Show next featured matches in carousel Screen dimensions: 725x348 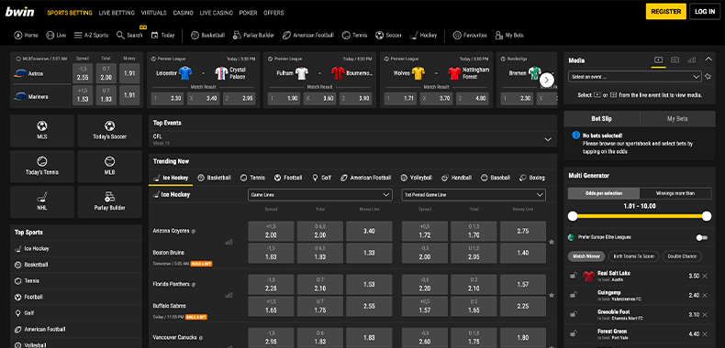pos(547,80)
